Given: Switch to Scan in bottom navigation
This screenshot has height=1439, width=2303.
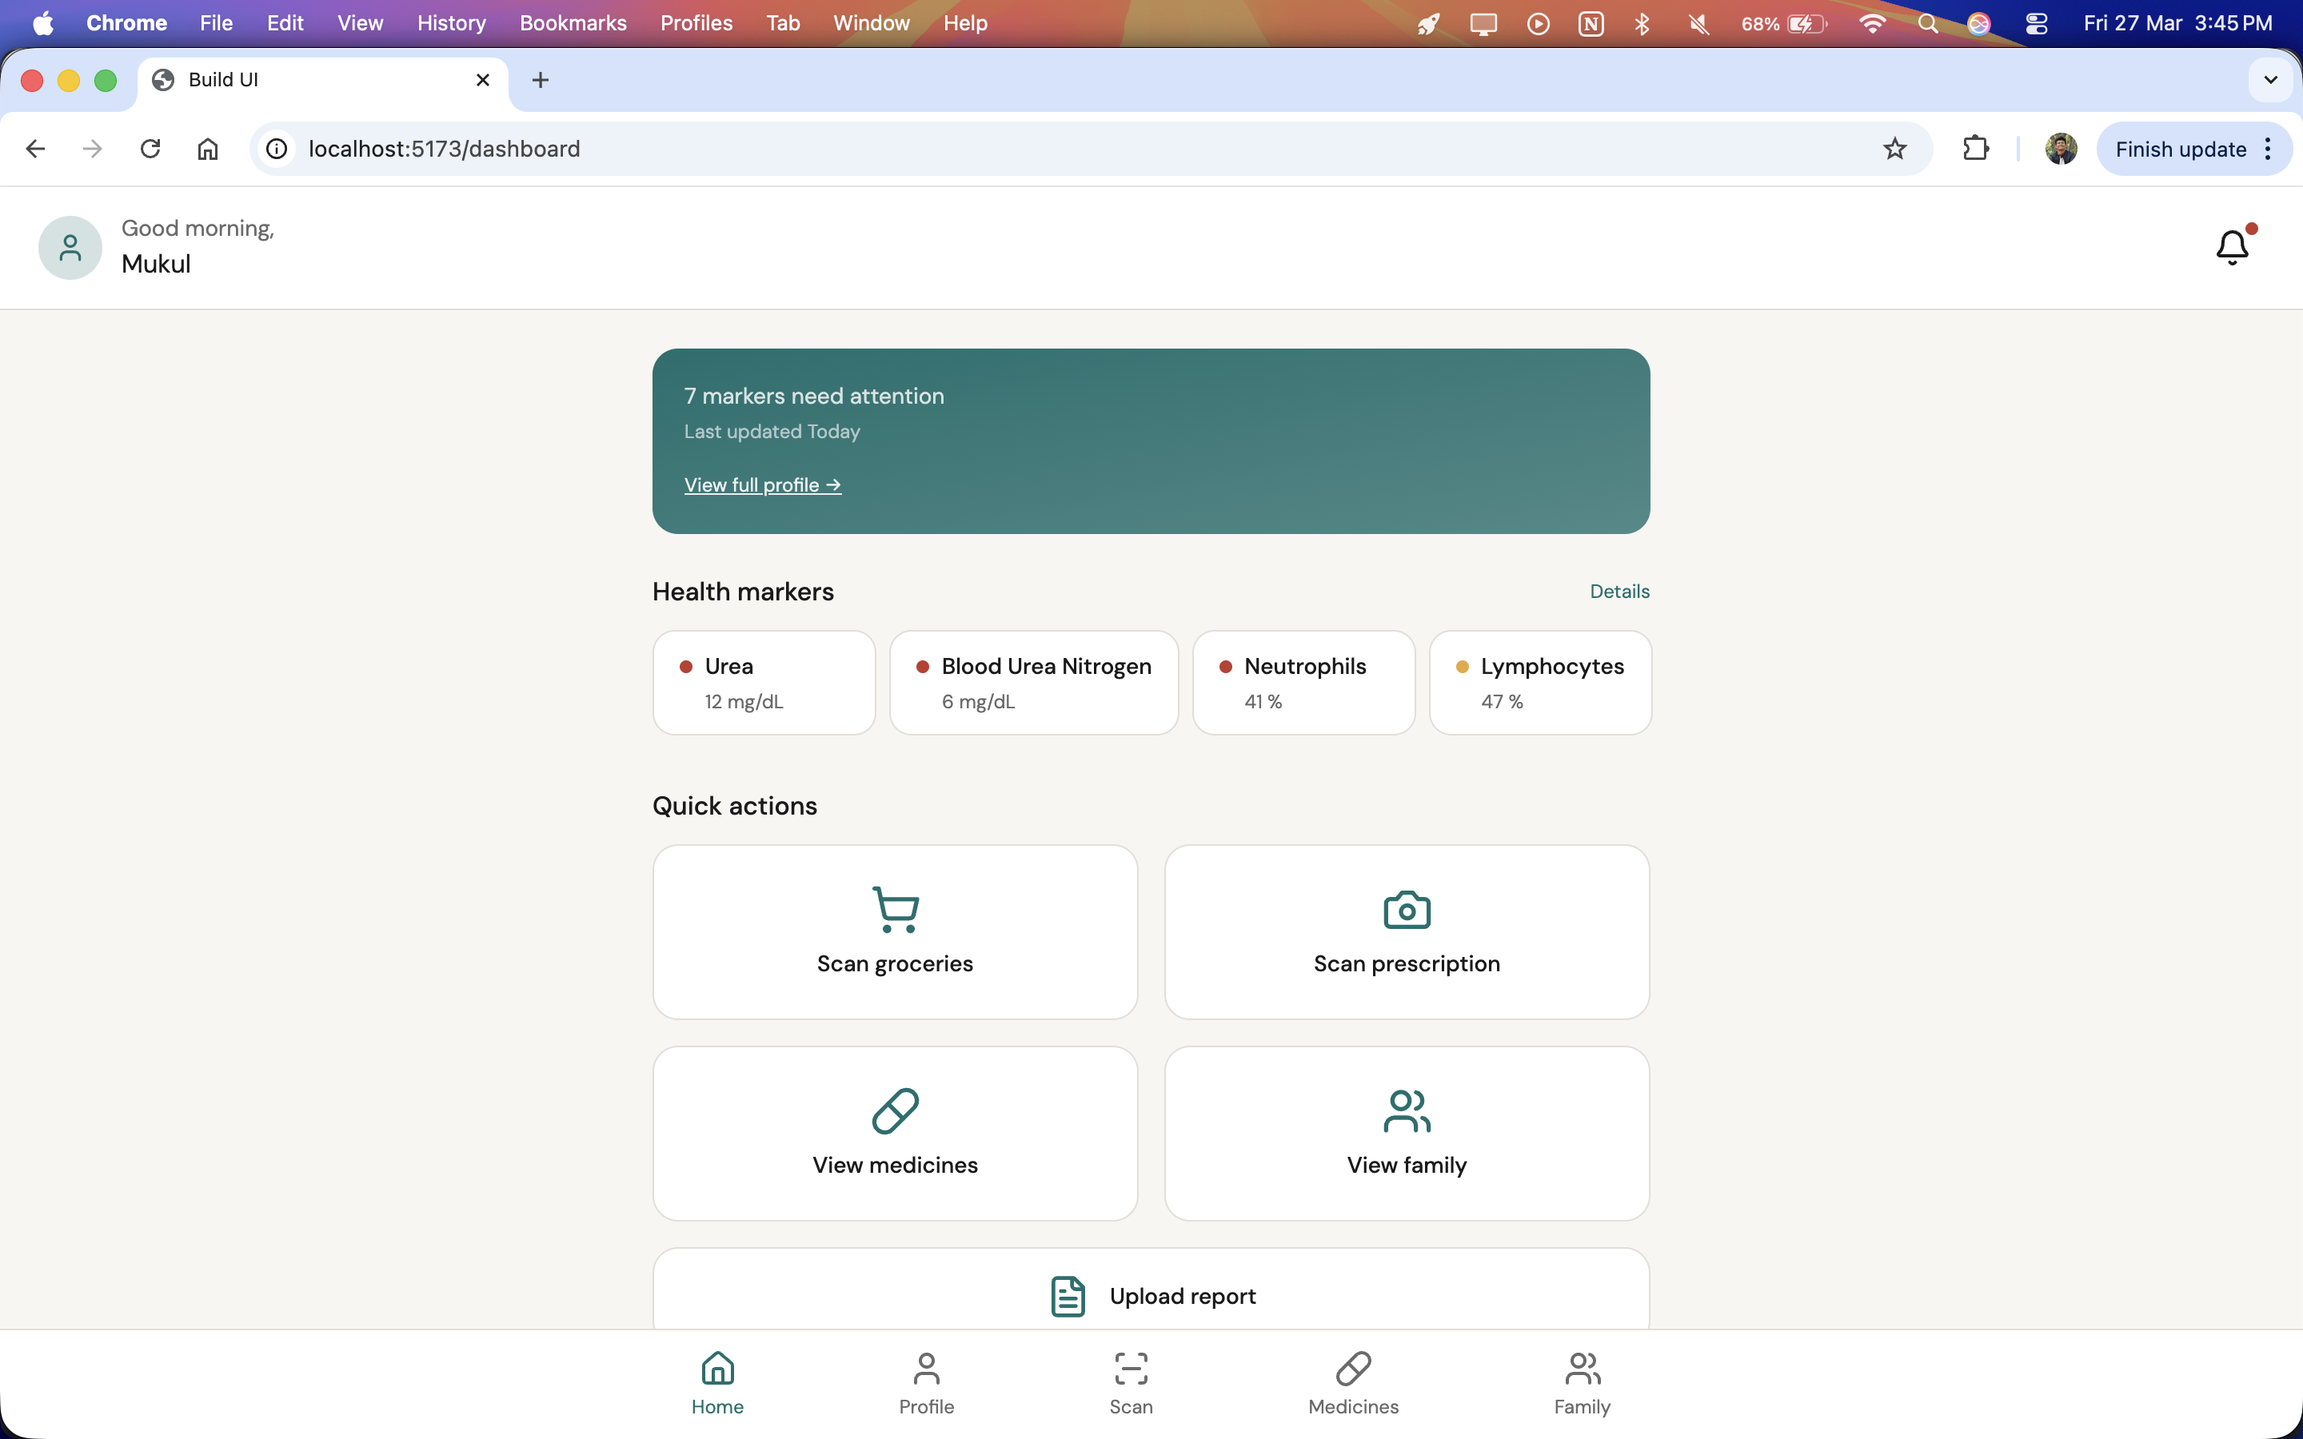Looking at the screenshot, I should (x=1131, y=1382).
